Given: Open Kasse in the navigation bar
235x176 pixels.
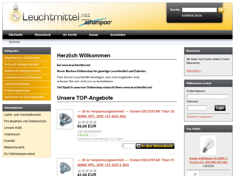Looking at the screenshot, I should tap(93, 35).
